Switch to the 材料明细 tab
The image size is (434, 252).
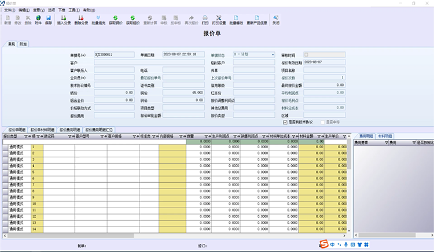coord(385,136)
